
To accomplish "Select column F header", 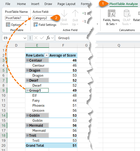I will tap(63, 45).
